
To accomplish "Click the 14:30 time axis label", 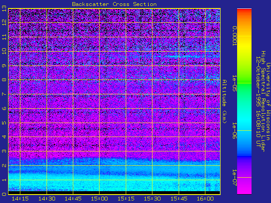I will (47, 199).
